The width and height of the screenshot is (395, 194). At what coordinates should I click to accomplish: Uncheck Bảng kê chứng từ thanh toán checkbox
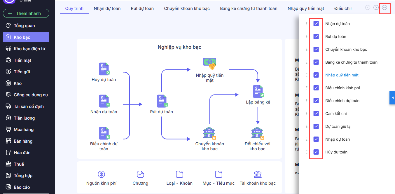pyautogui.click(x=316, y=62)
